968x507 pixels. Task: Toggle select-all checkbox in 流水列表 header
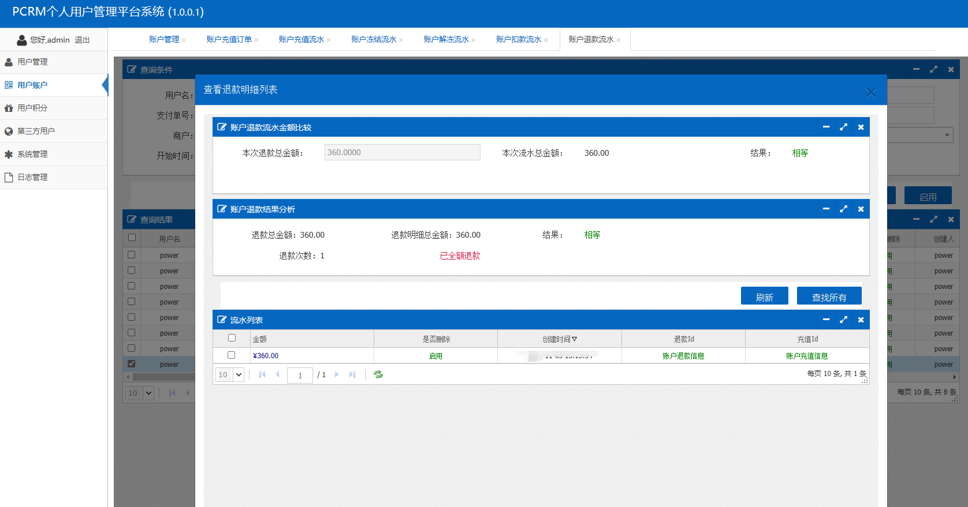click(232, 338)
